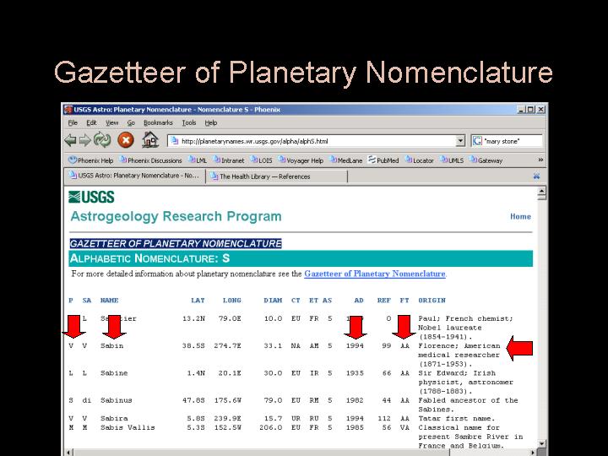Click the red Stop loading button

126,141
